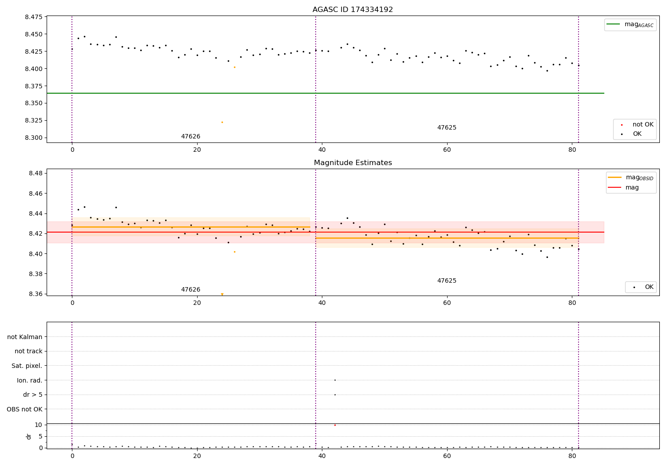
Task: Click the data marker on the dr > 5 row
Action: tap(335, 395)
